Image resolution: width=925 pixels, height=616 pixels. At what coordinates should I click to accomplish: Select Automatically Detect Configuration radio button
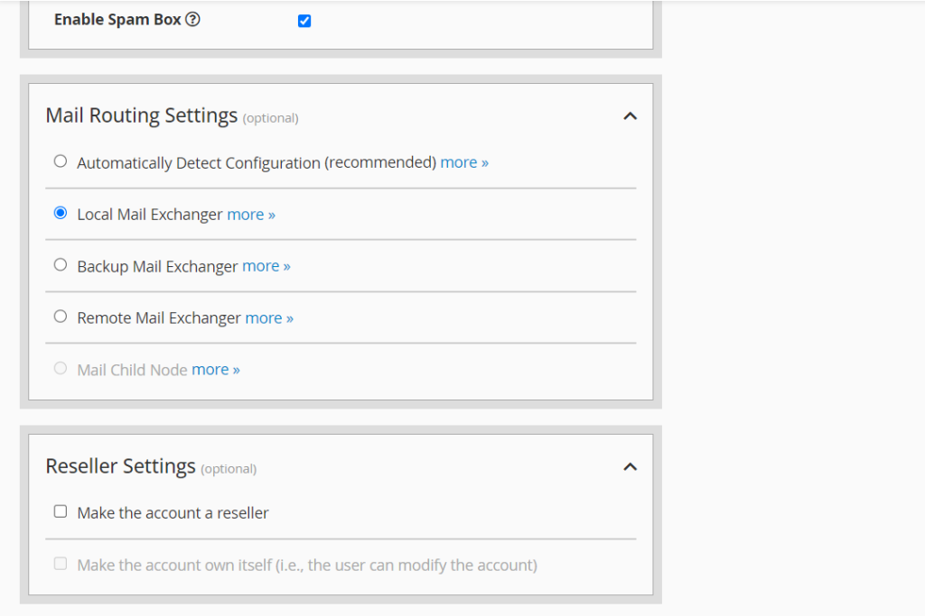61,161
